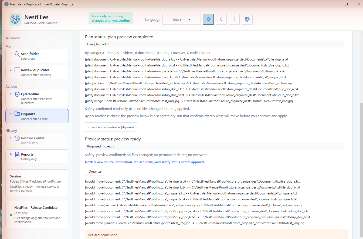The height and width of the screenshot is (239, 363).
Task: Click the 'Local only — nothing changes until you confirm' badge
Action: (x=111, y=18)
